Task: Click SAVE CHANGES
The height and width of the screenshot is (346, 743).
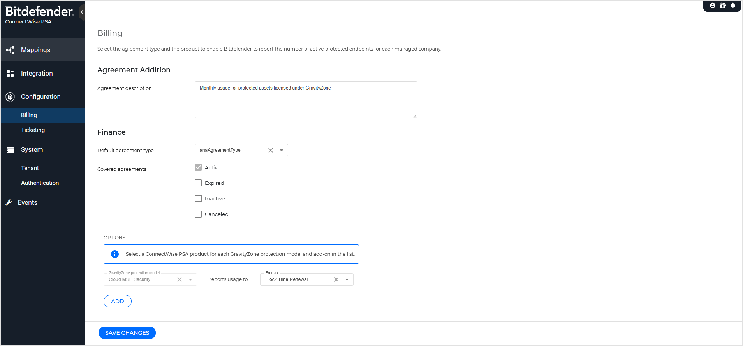Action: (127, 333)
